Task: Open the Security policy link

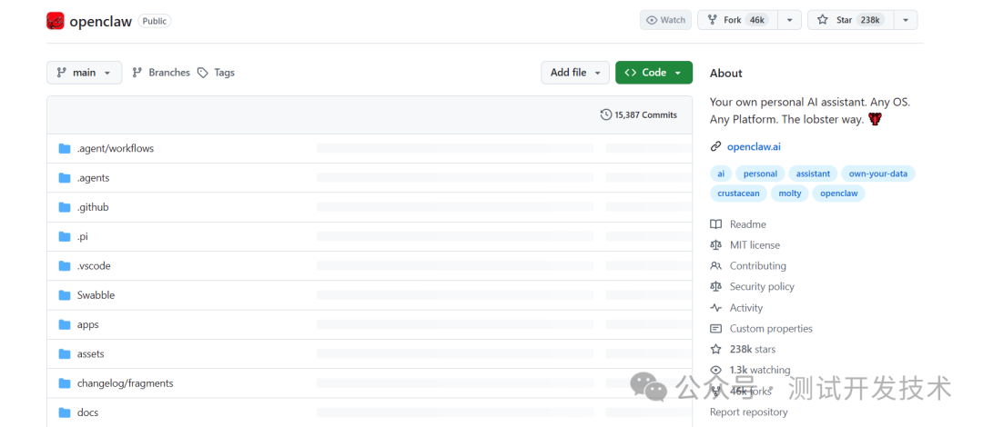Action: pos(762,286)
